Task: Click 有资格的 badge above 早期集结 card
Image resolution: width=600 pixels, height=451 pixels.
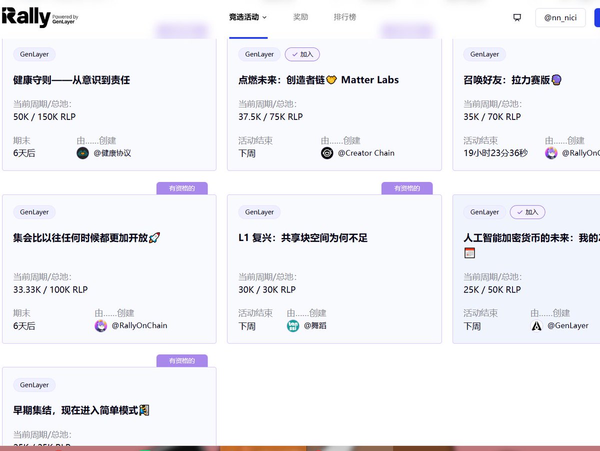Action: tap(182, 361)
